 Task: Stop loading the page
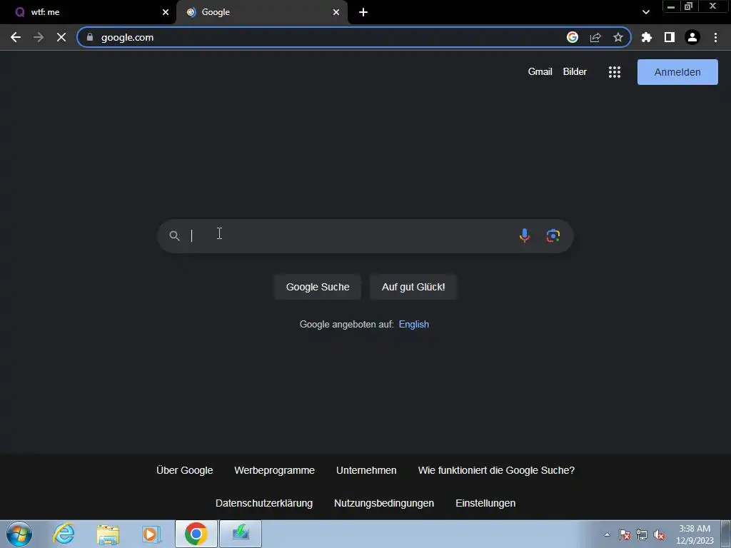[x=61, y=37]
